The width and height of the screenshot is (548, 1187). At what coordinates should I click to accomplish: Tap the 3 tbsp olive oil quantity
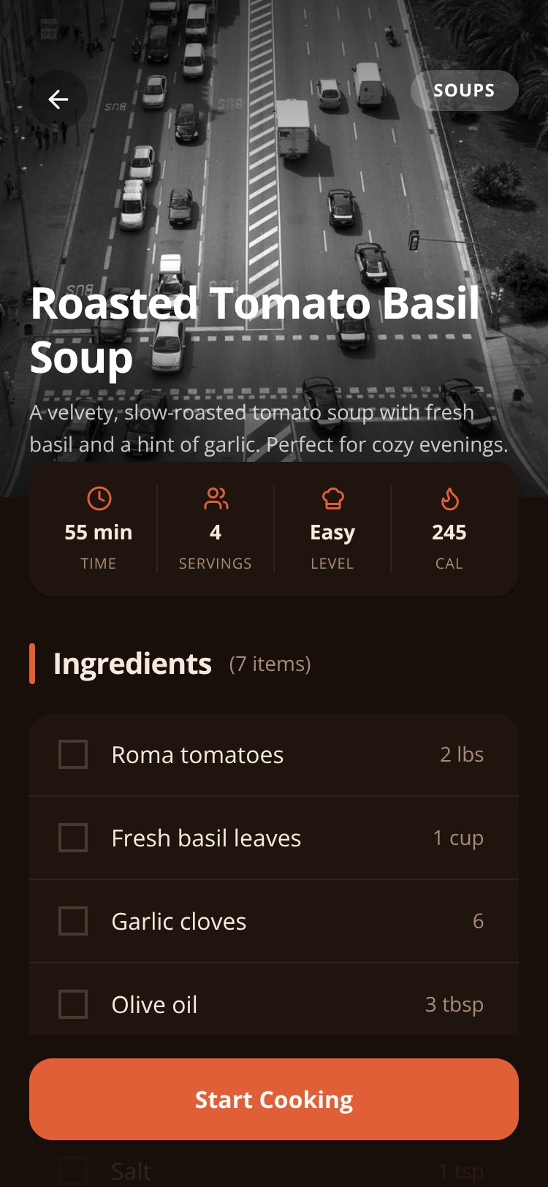pyautogui.click(x=454, y=1005)
